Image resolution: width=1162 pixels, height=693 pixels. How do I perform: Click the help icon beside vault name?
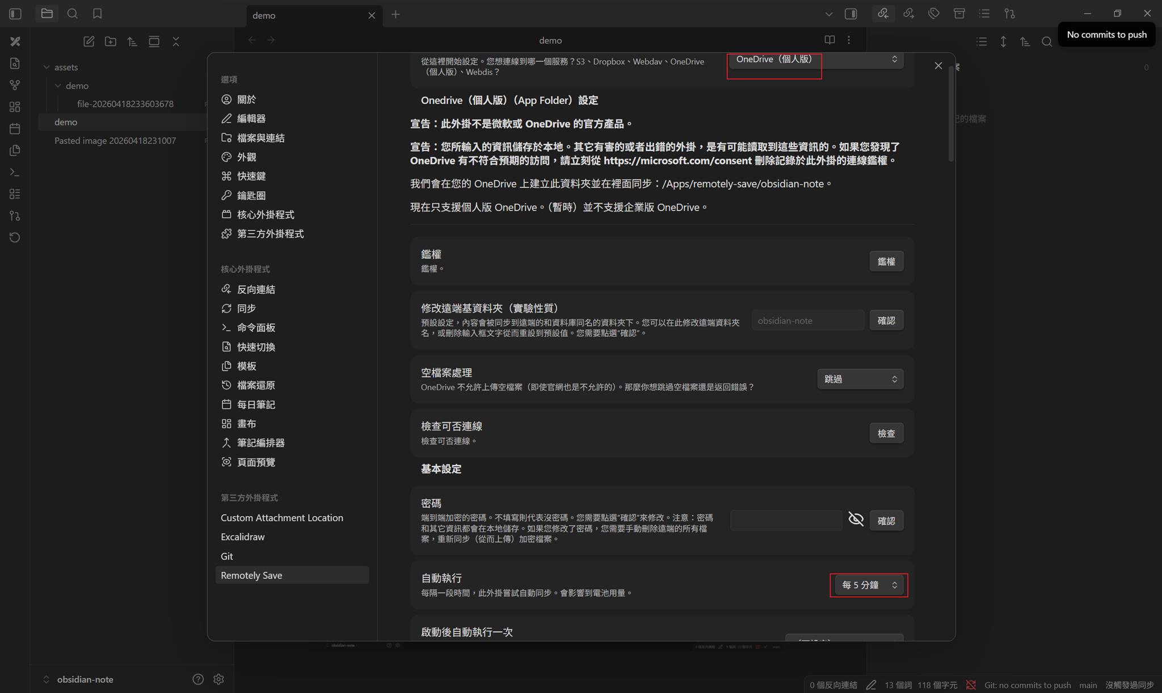click(x=197, y=679)
